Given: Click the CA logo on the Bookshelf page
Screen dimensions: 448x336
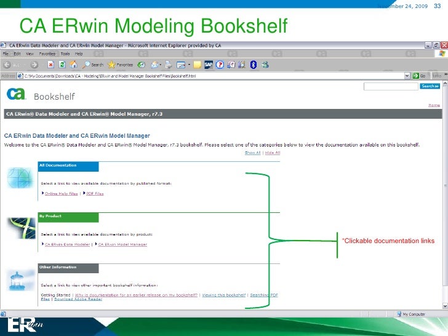Looking at the screenshot, I should 16,94.
